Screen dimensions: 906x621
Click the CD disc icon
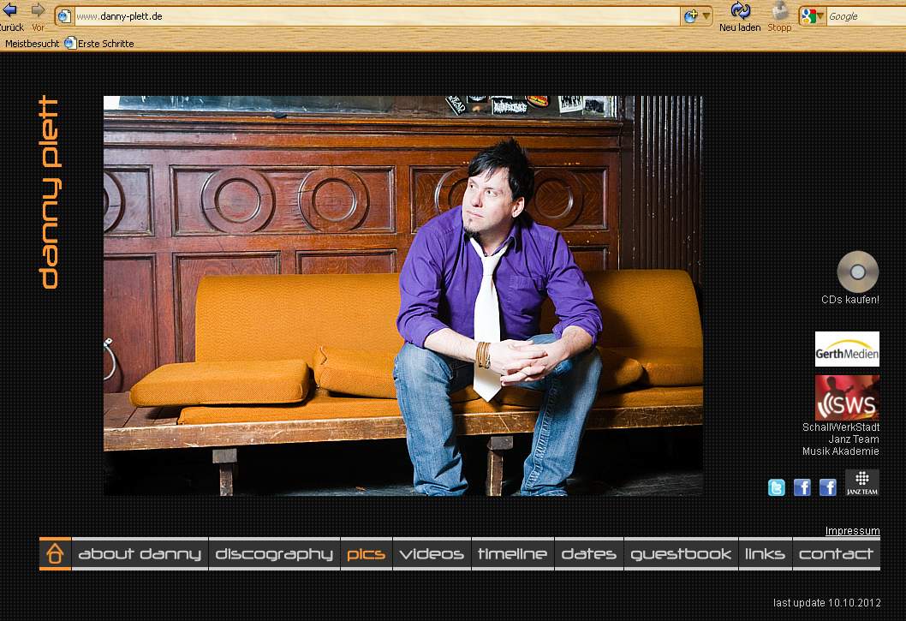click(857, 272)
